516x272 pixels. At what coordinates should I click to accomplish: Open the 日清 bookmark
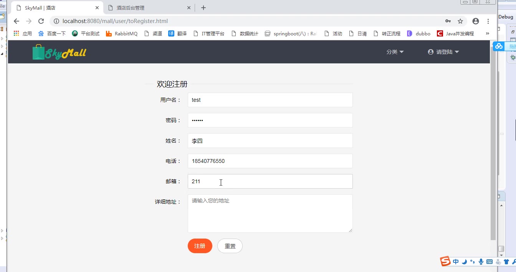click(357, 33)
